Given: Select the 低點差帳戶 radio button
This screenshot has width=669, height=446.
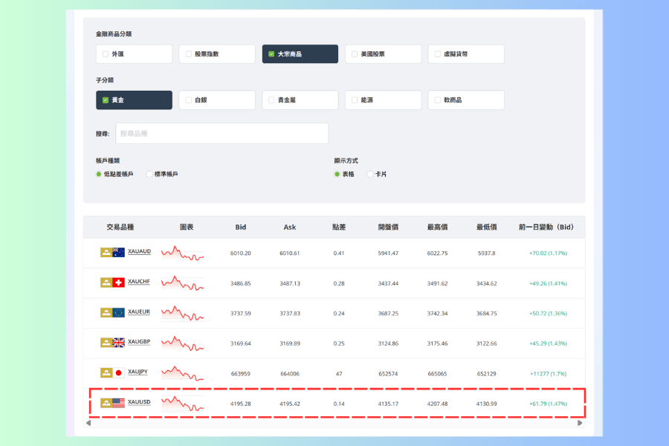Looking at the screenshot, I should pos(99,174).
